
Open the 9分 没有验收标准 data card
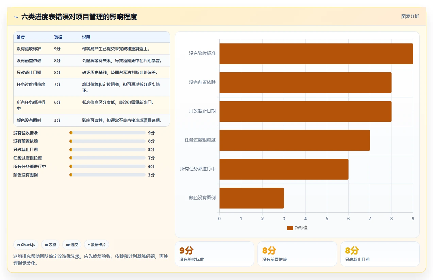coord(214,254)
